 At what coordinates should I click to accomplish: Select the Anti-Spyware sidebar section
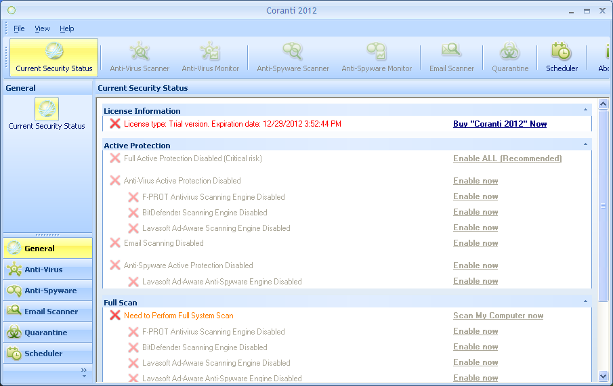[47, 291]
